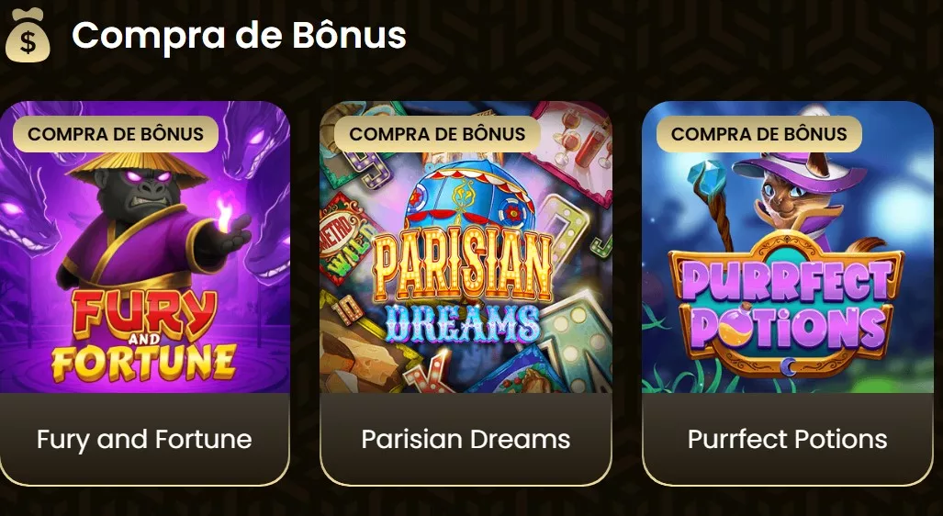This screenshot has height=516, width=943.
Task: Click the Purrfect Potions title label
Action: (x=788, y=439)
